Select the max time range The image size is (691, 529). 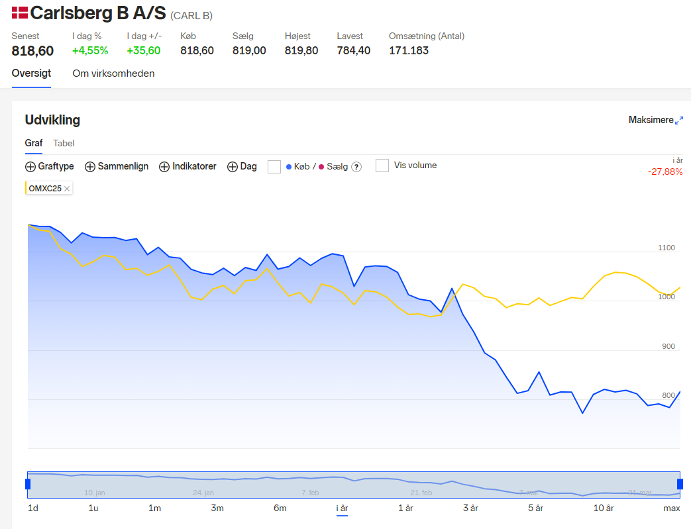[x=672, y=508]
